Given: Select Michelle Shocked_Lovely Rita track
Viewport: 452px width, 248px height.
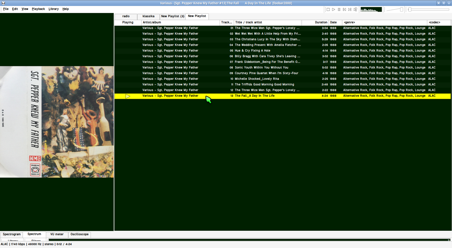Looking at the screenshot, I should point(282,79).
